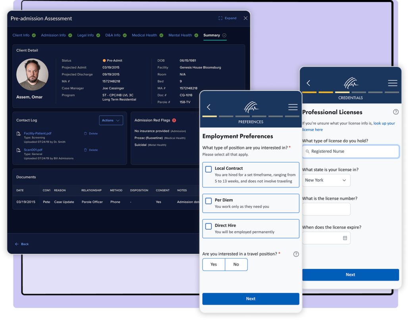Check the Local Contract checkbox
Screen dimensions: 409x320
pos(208,169)
